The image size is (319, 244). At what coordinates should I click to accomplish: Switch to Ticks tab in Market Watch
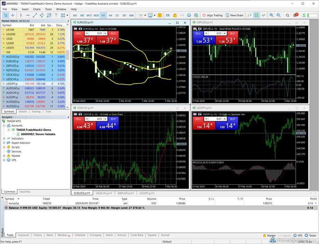[x=48, y=111]
